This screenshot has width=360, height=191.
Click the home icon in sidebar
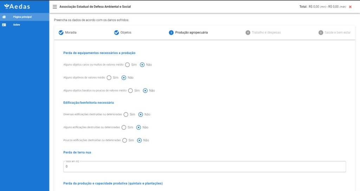point(4,17)
